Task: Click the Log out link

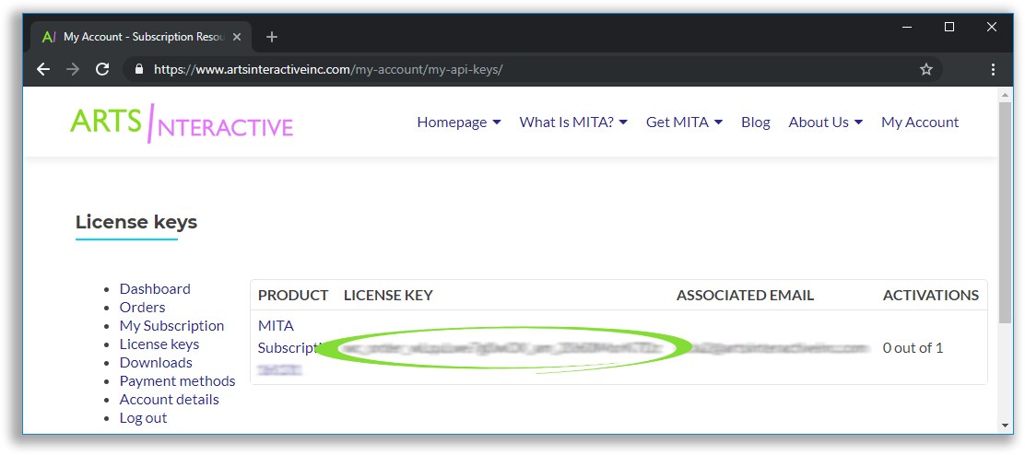Action: (x=143, y=418)
